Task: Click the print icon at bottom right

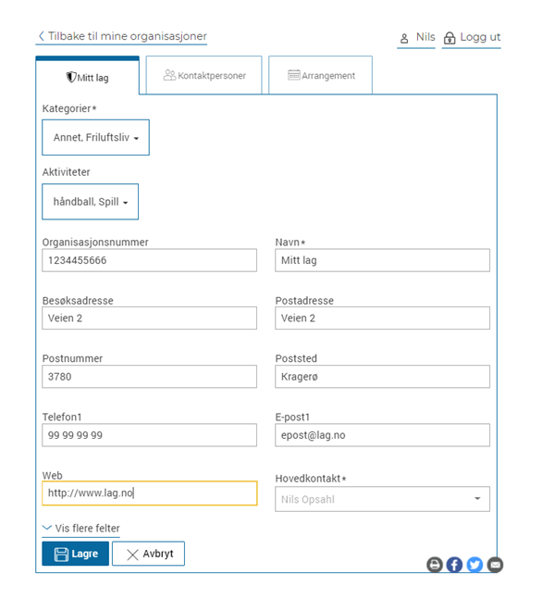Action: click(435, 565)
